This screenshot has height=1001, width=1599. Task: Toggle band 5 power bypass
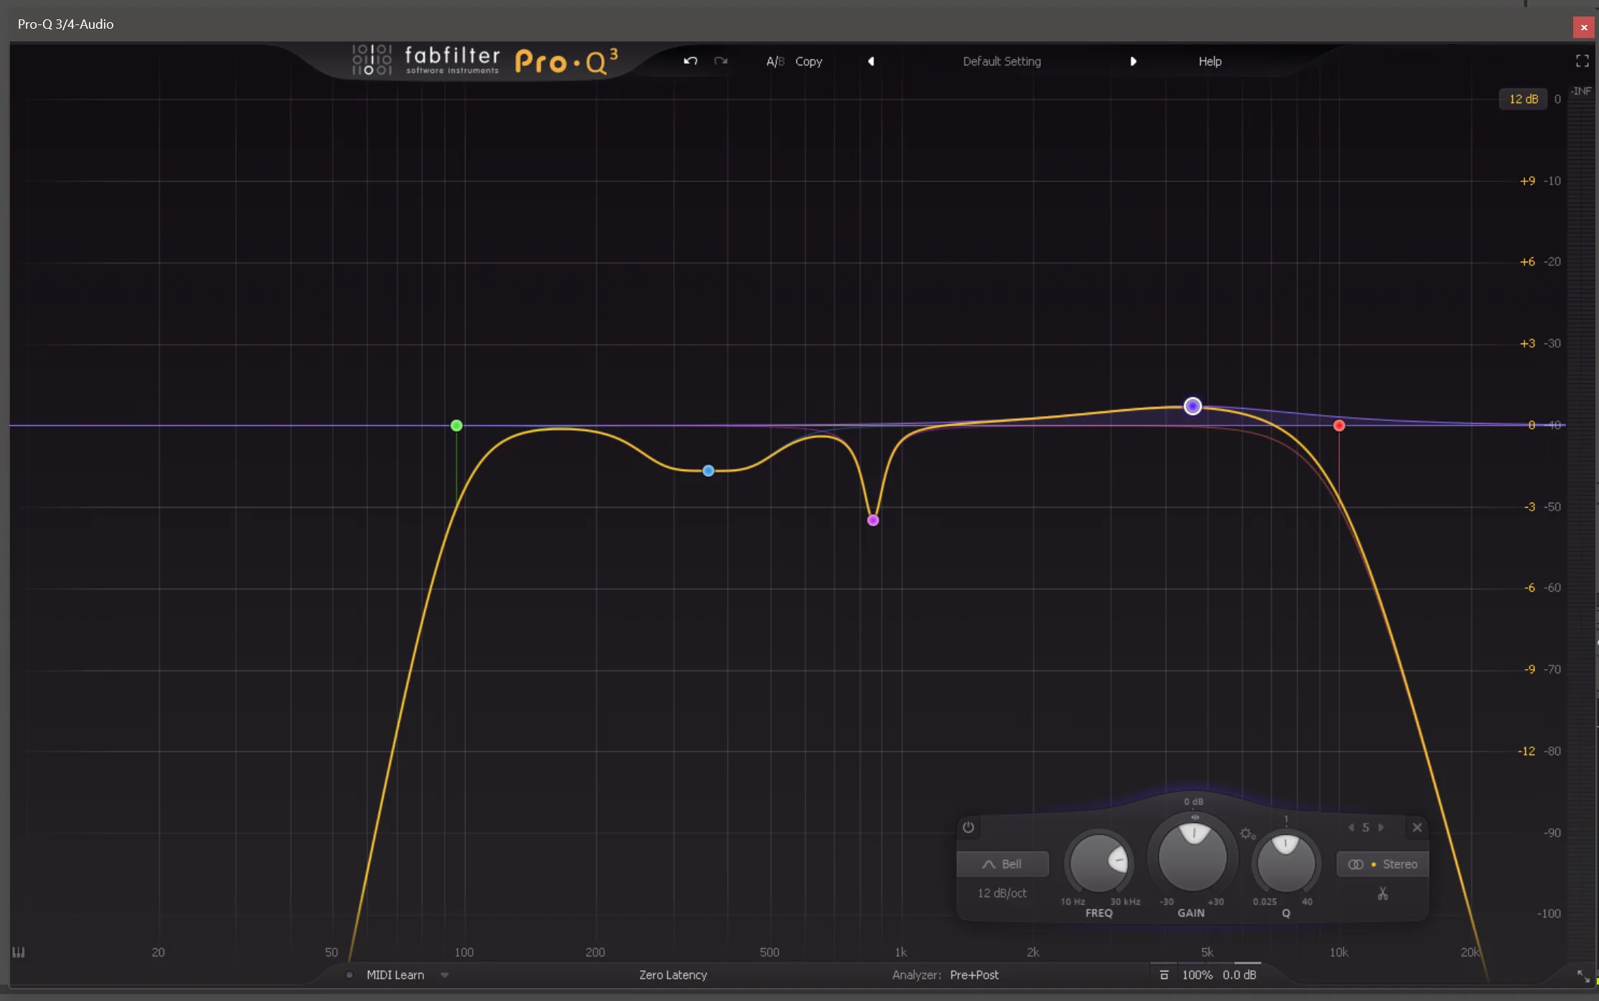[x=968, y=827]
